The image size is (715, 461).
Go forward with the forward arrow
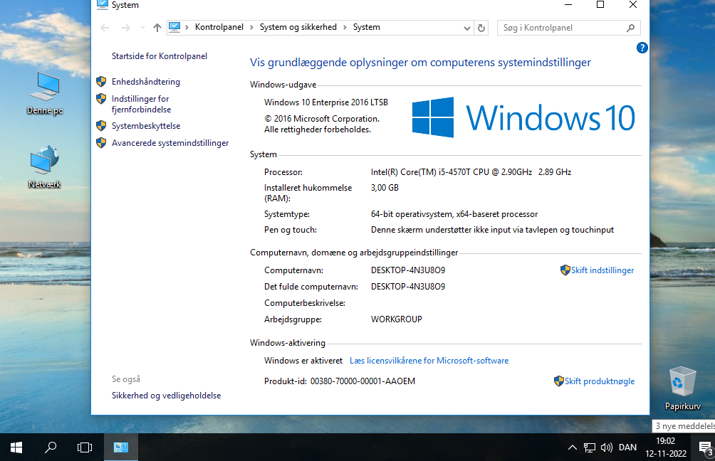126,28
